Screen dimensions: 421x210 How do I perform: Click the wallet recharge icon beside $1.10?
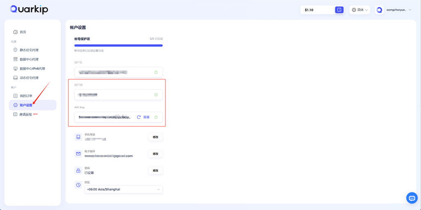pyautogui.click(x=339, y=10)
